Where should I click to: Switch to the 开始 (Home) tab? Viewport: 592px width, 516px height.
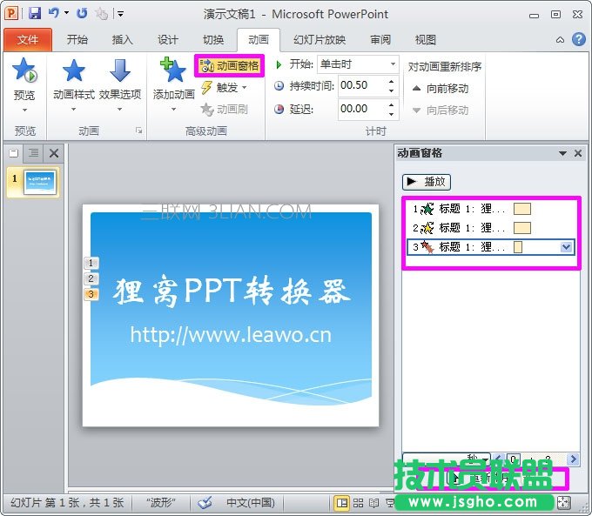point(77,40)
